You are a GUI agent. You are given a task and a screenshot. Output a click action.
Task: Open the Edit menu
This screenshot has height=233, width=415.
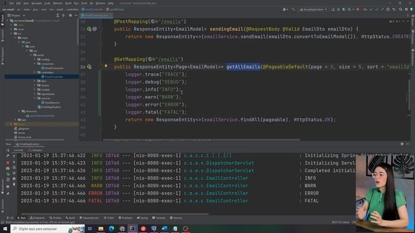19,3
